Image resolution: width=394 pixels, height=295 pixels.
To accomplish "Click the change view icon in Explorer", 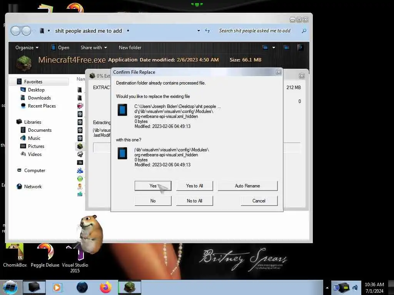I will point(265,48).
